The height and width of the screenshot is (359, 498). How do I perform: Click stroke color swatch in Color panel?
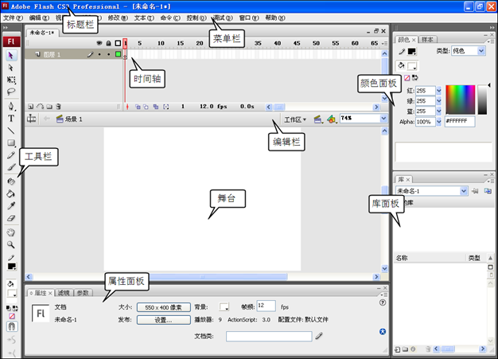pyautogui.click(x=412, y=52)
